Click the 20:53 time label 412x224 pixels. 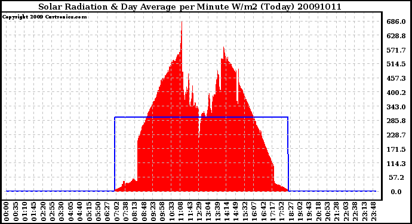point(328,211)
